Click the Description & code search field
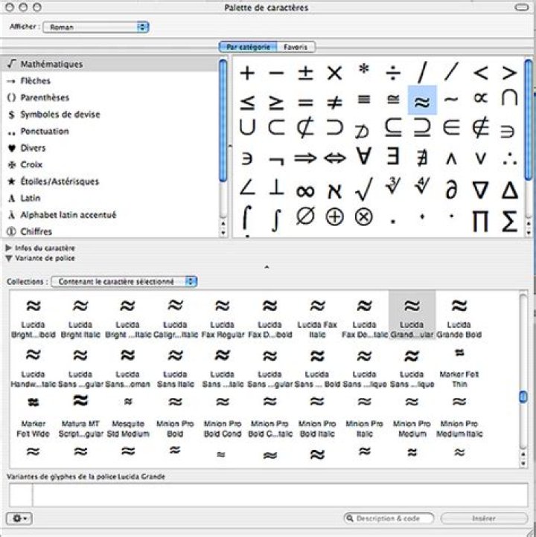536x537 pixels. coord(389,518)
